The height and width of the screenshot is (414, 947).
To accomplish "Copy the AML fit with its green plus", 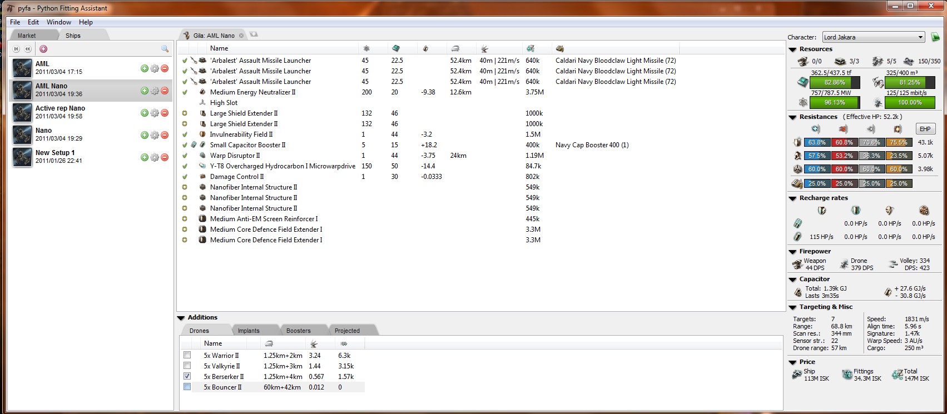I will click(x=145, y=68).
